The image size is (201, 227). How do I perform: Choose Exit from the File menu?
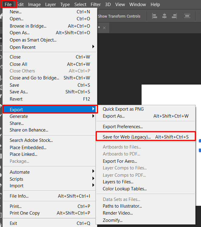[x=50, y=223]
